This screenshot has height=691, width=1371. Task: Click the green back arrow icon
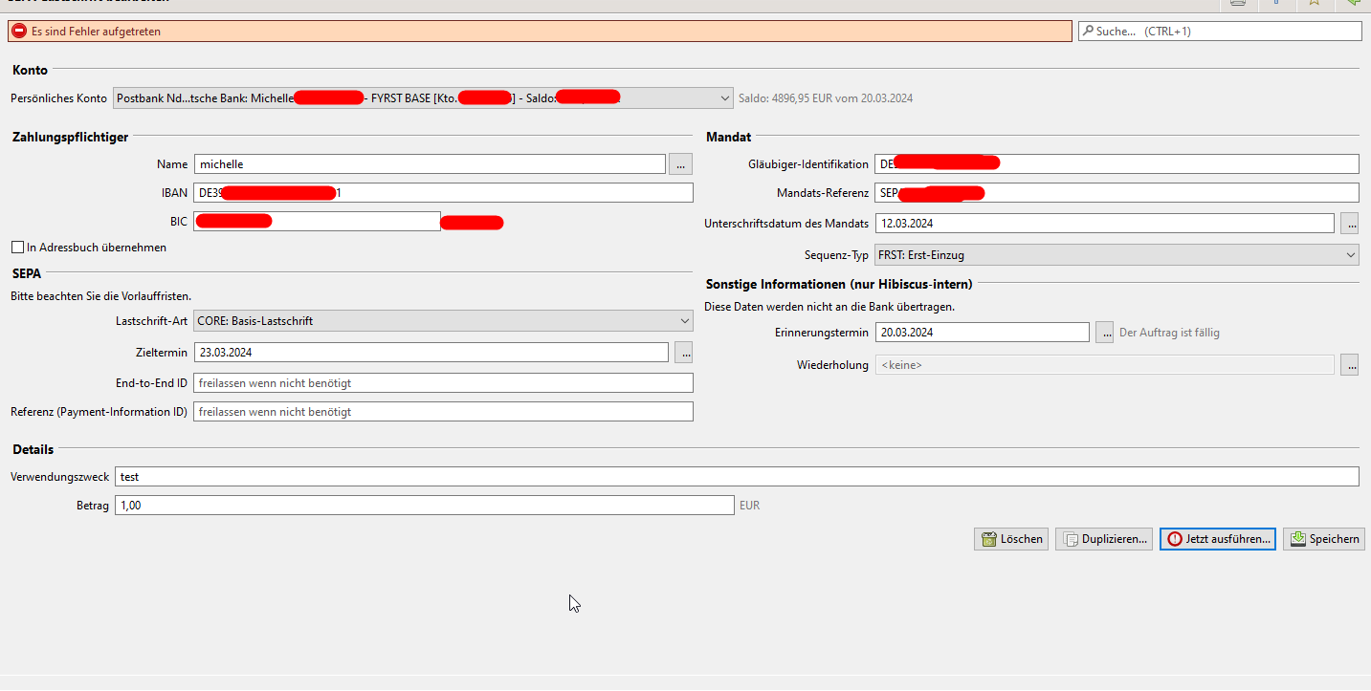1353,4
